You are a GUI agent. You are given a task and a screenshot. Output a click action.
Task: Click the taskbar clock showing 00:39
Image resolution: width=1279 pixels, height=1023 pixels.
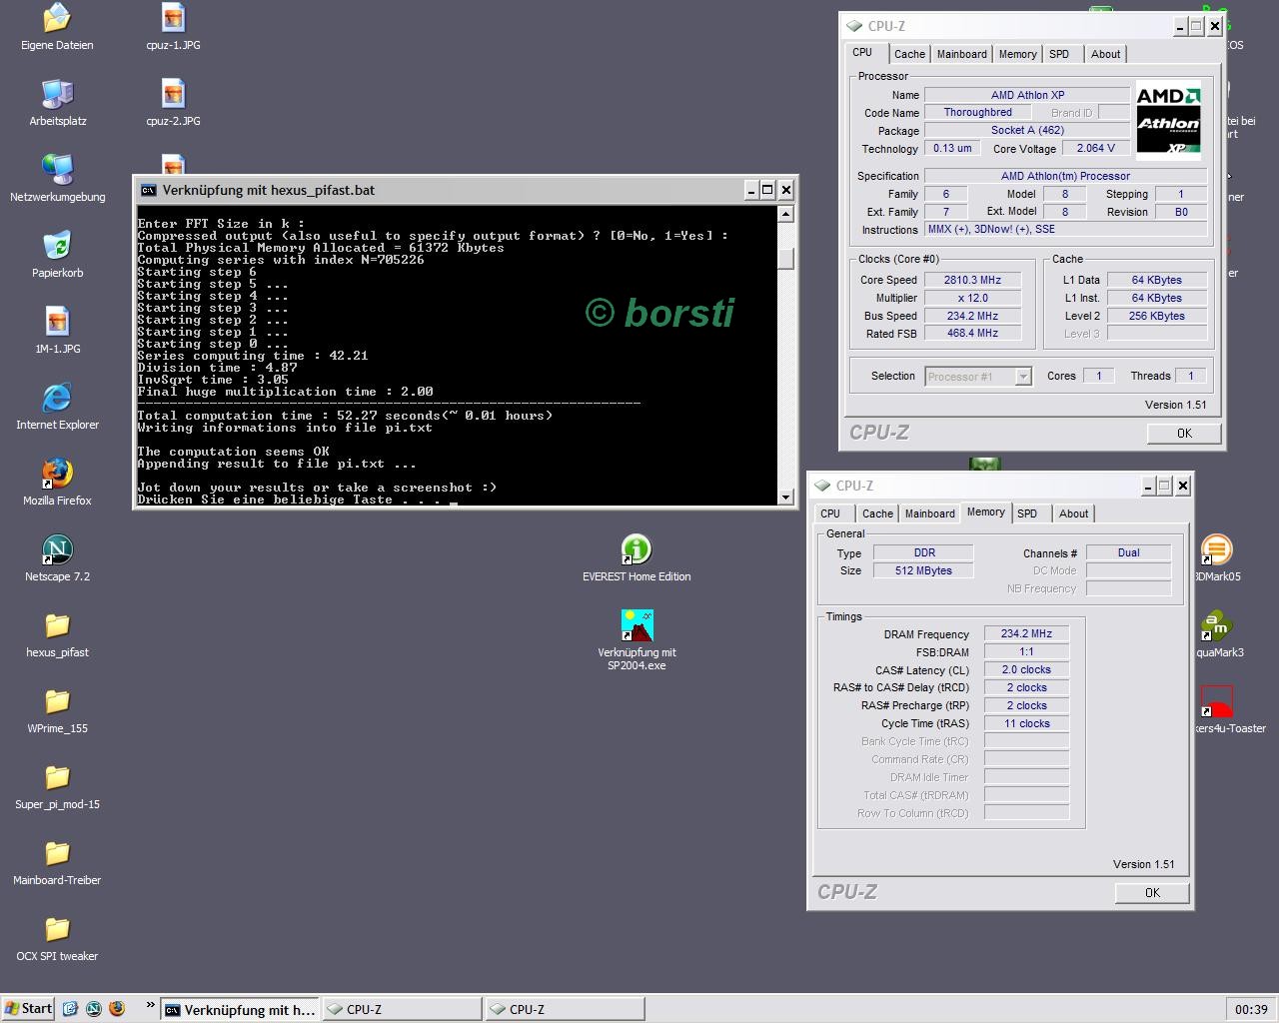tap(1251, 1009)
